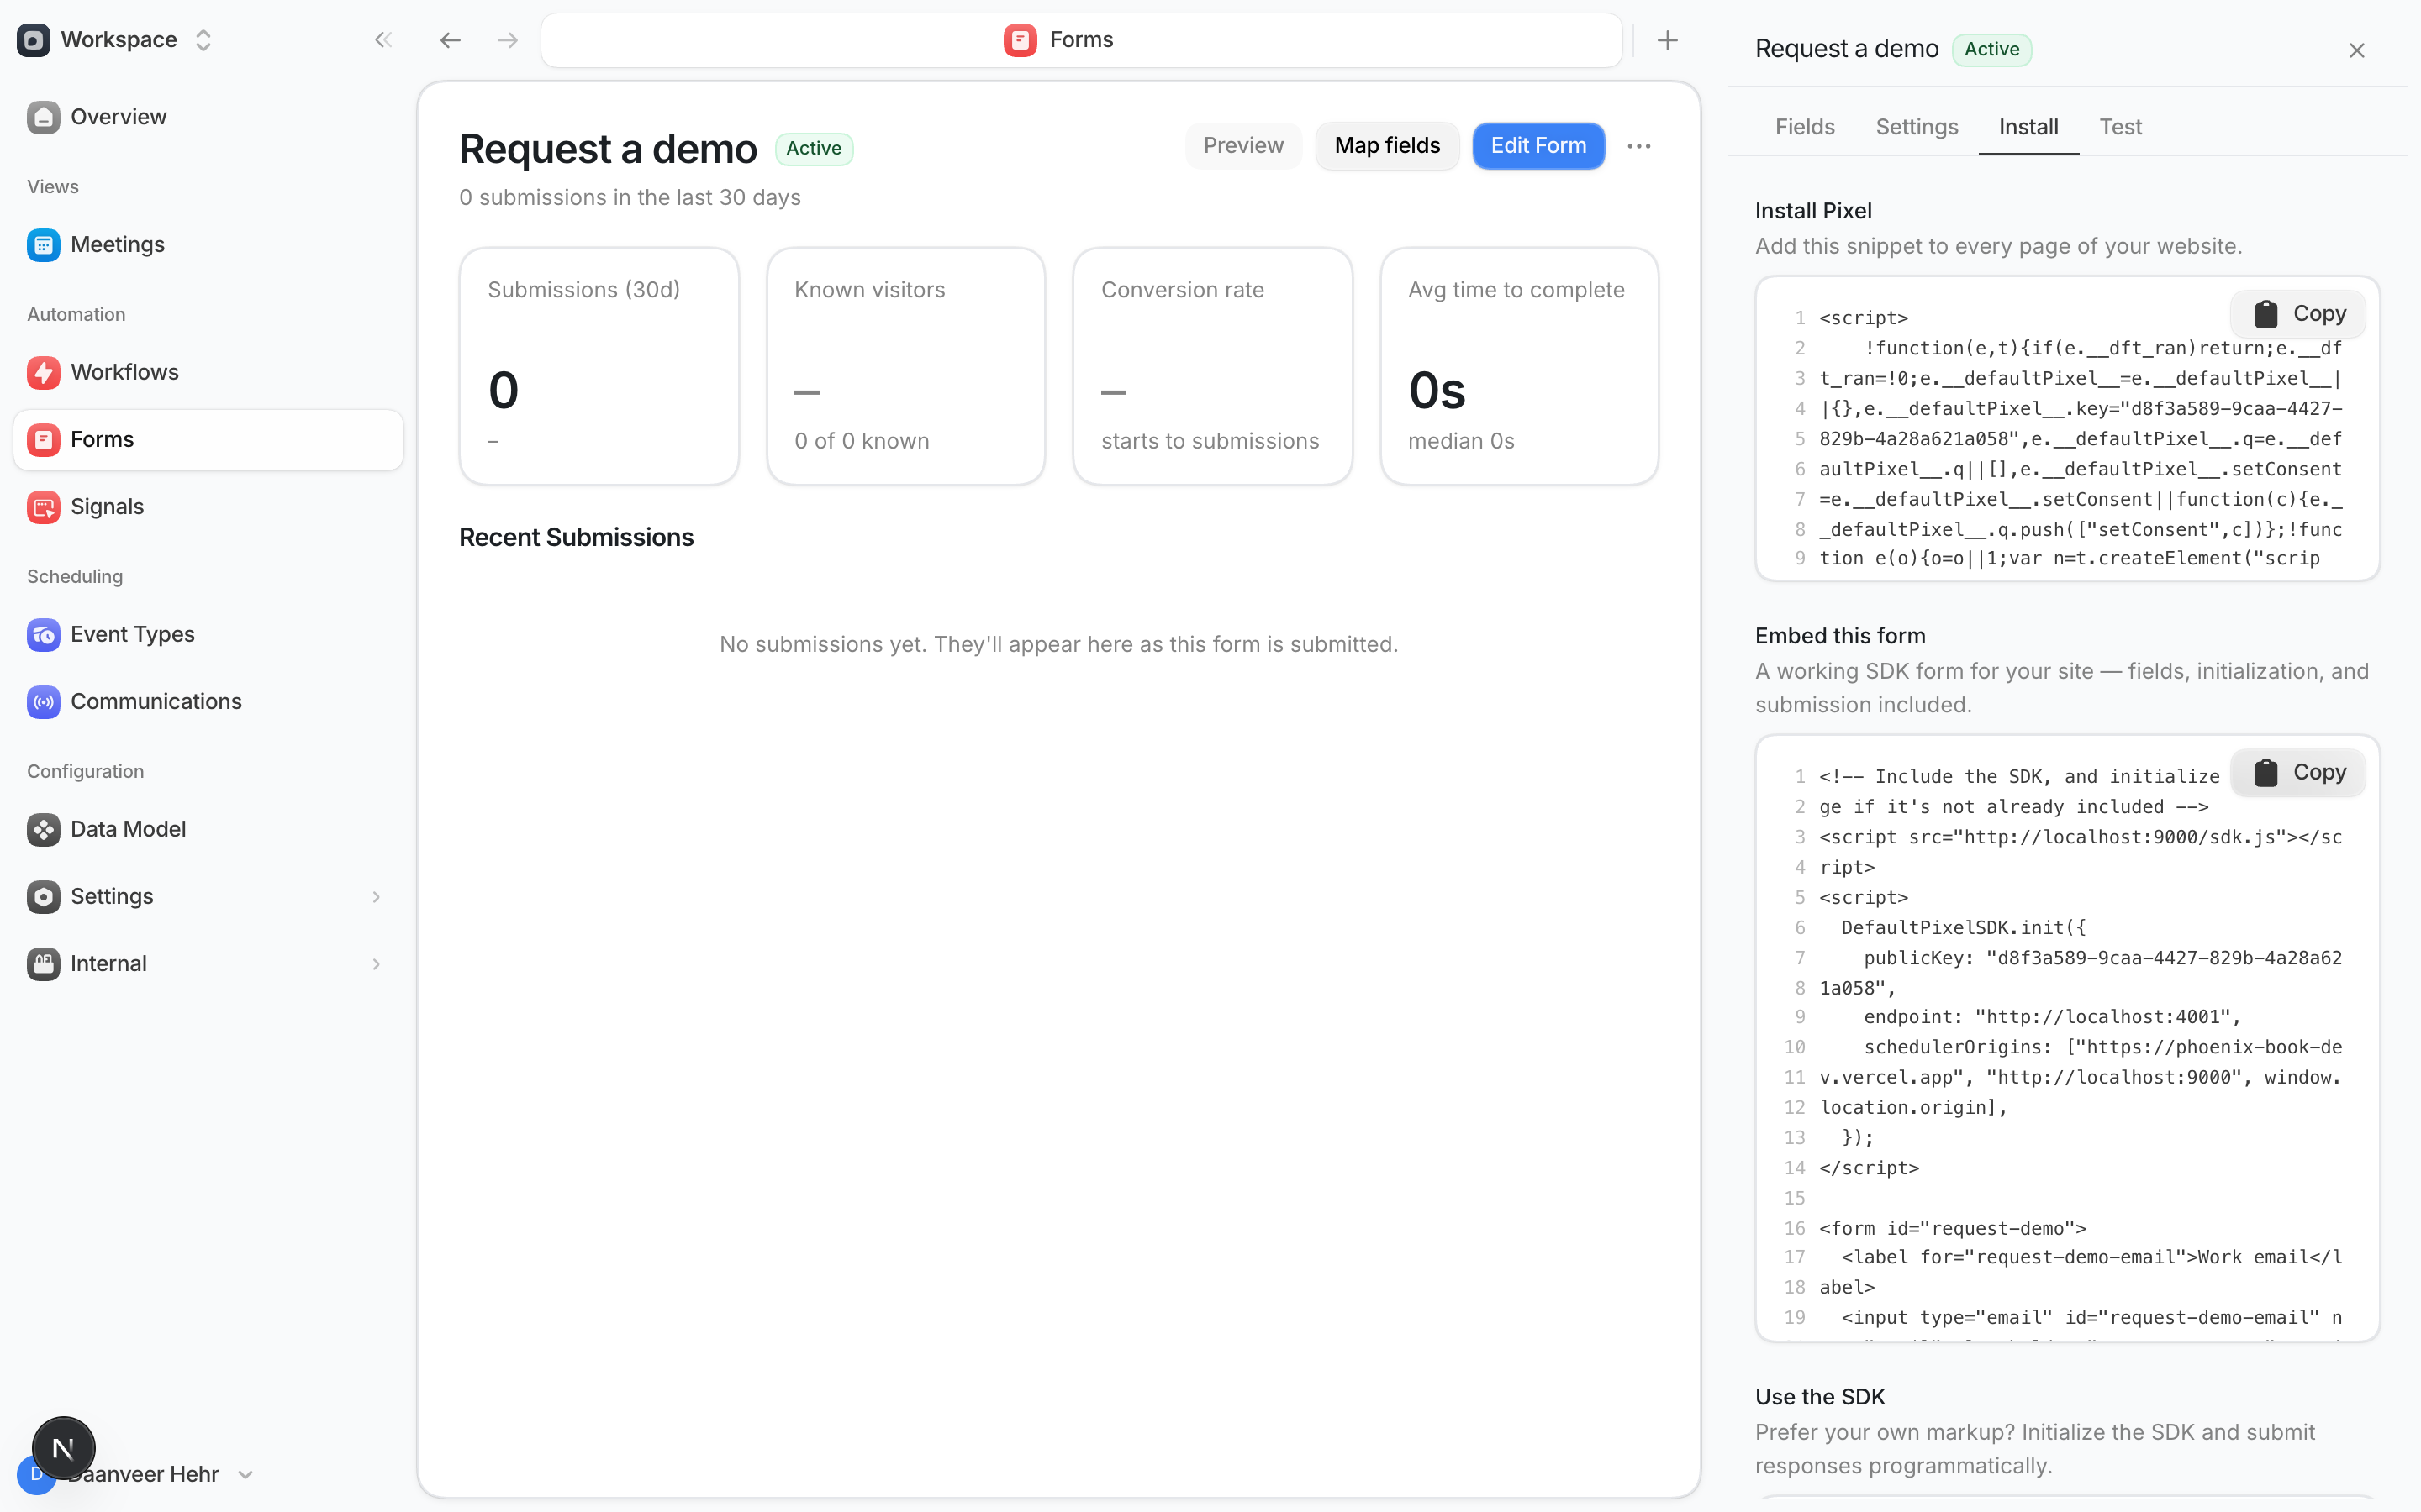The image size is (2421, 1512).
Task: Click the Communications broadcast icon
Action: pos(43,702)
